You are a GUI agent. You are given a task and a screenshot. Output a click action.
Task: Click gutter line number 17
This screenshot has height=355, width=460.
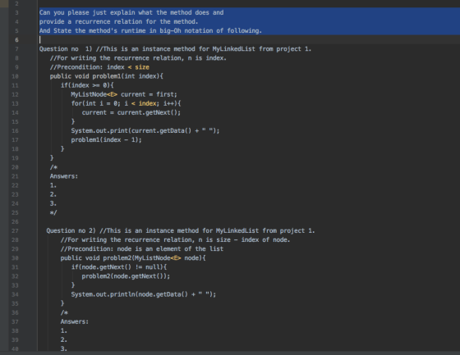click(15, 139)
